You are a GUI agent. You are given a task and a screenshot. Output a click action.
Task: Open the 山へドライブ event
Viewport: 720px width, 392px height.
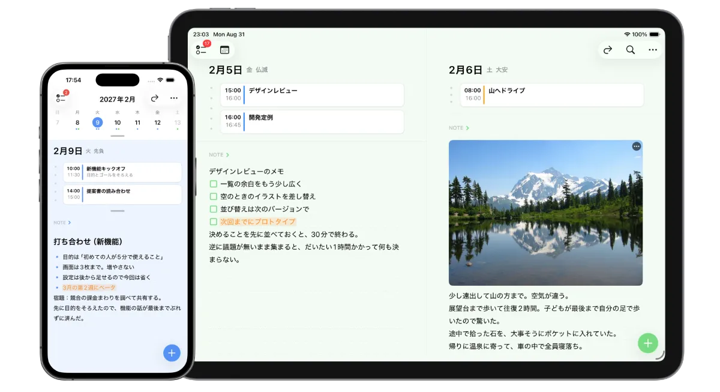(x=552, y=95)
